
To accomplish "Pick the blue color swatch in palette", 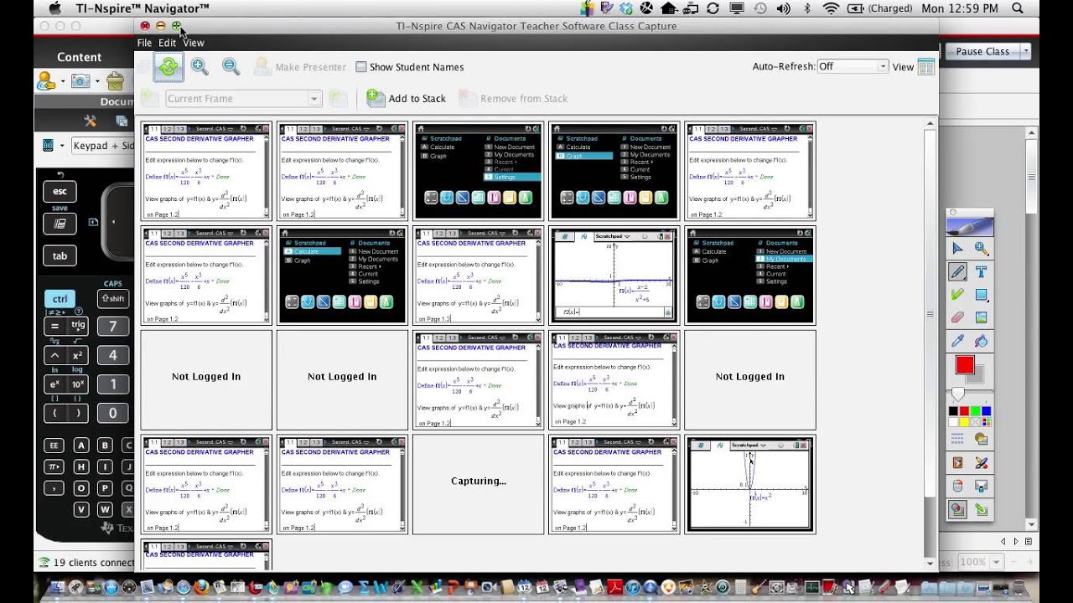I will [986, 411].
